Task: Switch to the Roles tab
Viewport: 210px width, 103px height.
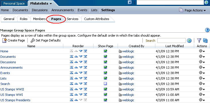Action: pos(24,19)
